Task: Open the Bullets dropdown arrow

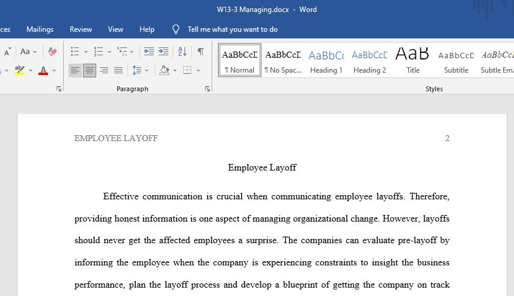Action: click(x=86, y=52)
